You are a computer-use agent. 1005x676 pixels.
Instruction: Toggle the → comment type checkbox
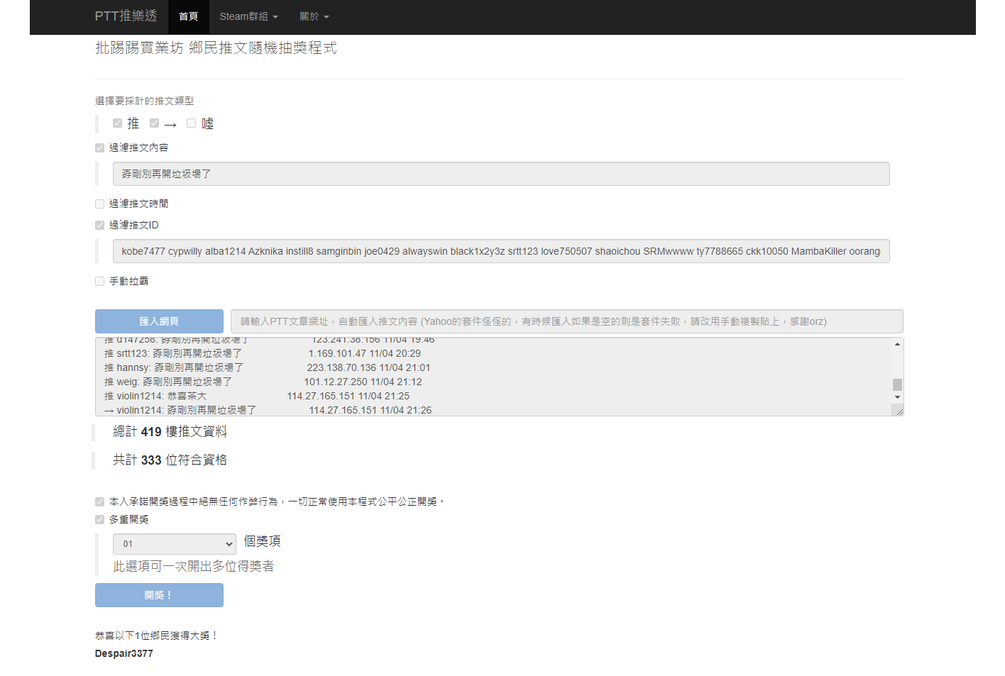pos(154,123)
